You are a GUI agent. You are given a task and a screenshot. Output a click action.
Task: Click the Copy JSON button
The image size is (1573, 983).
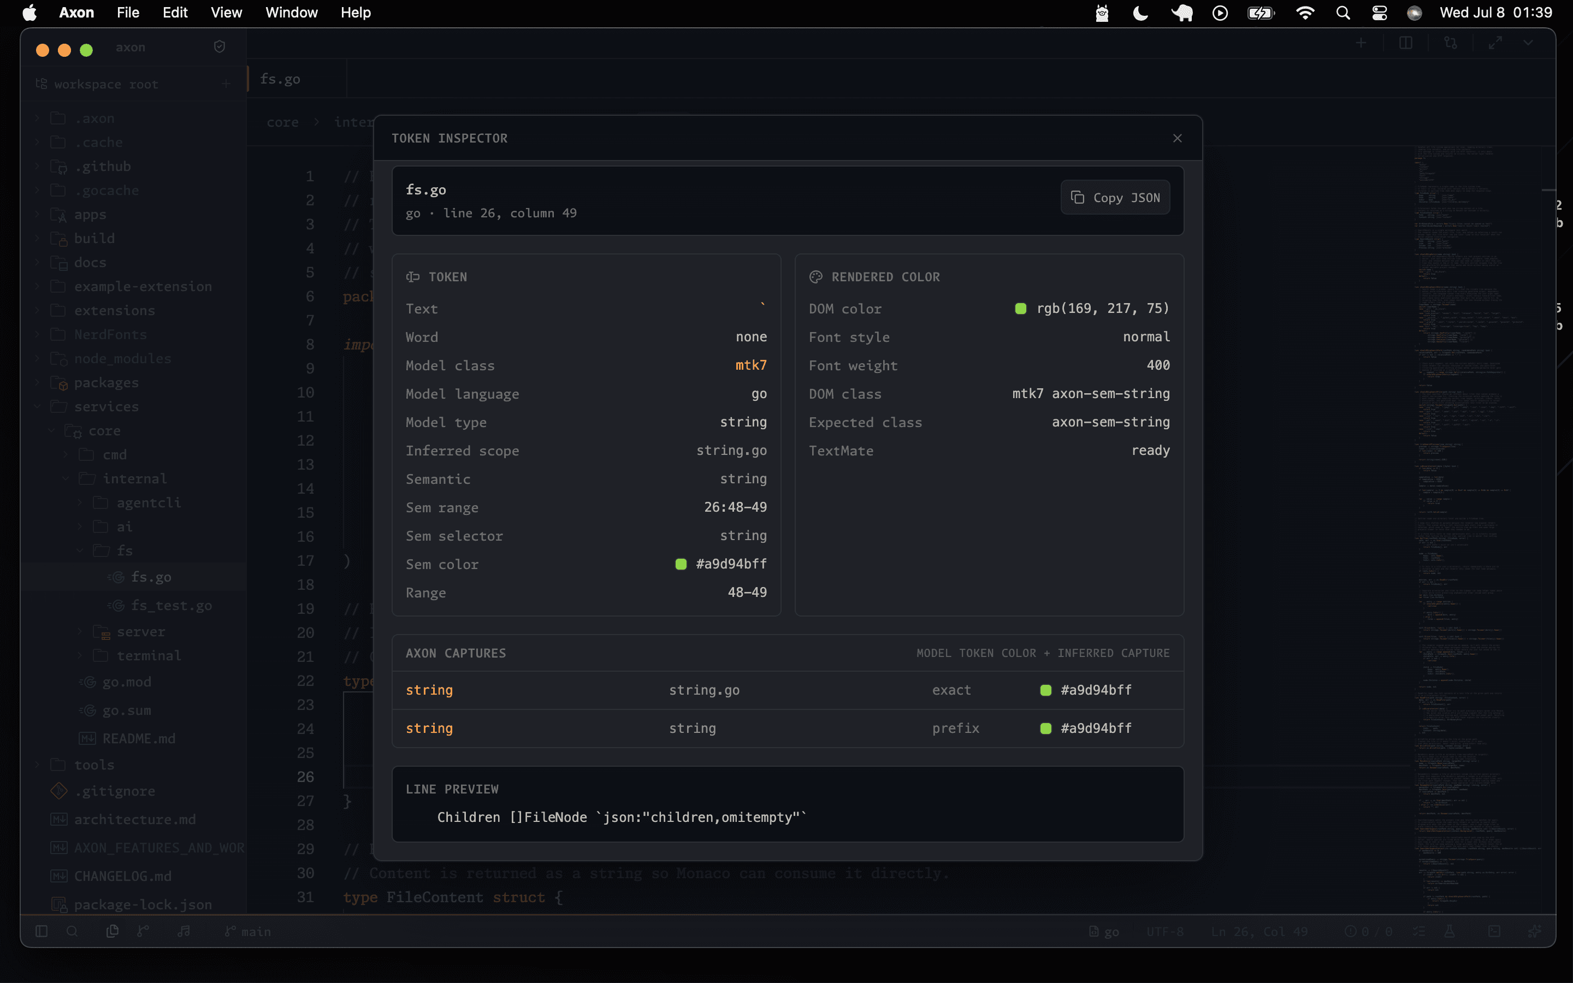click(1115, 198)
